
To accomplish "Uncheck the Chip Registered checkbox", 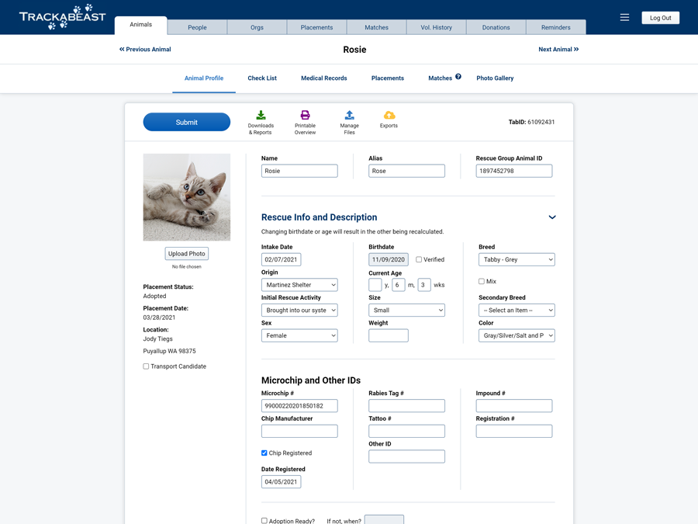I will click(x=264, y=453).
